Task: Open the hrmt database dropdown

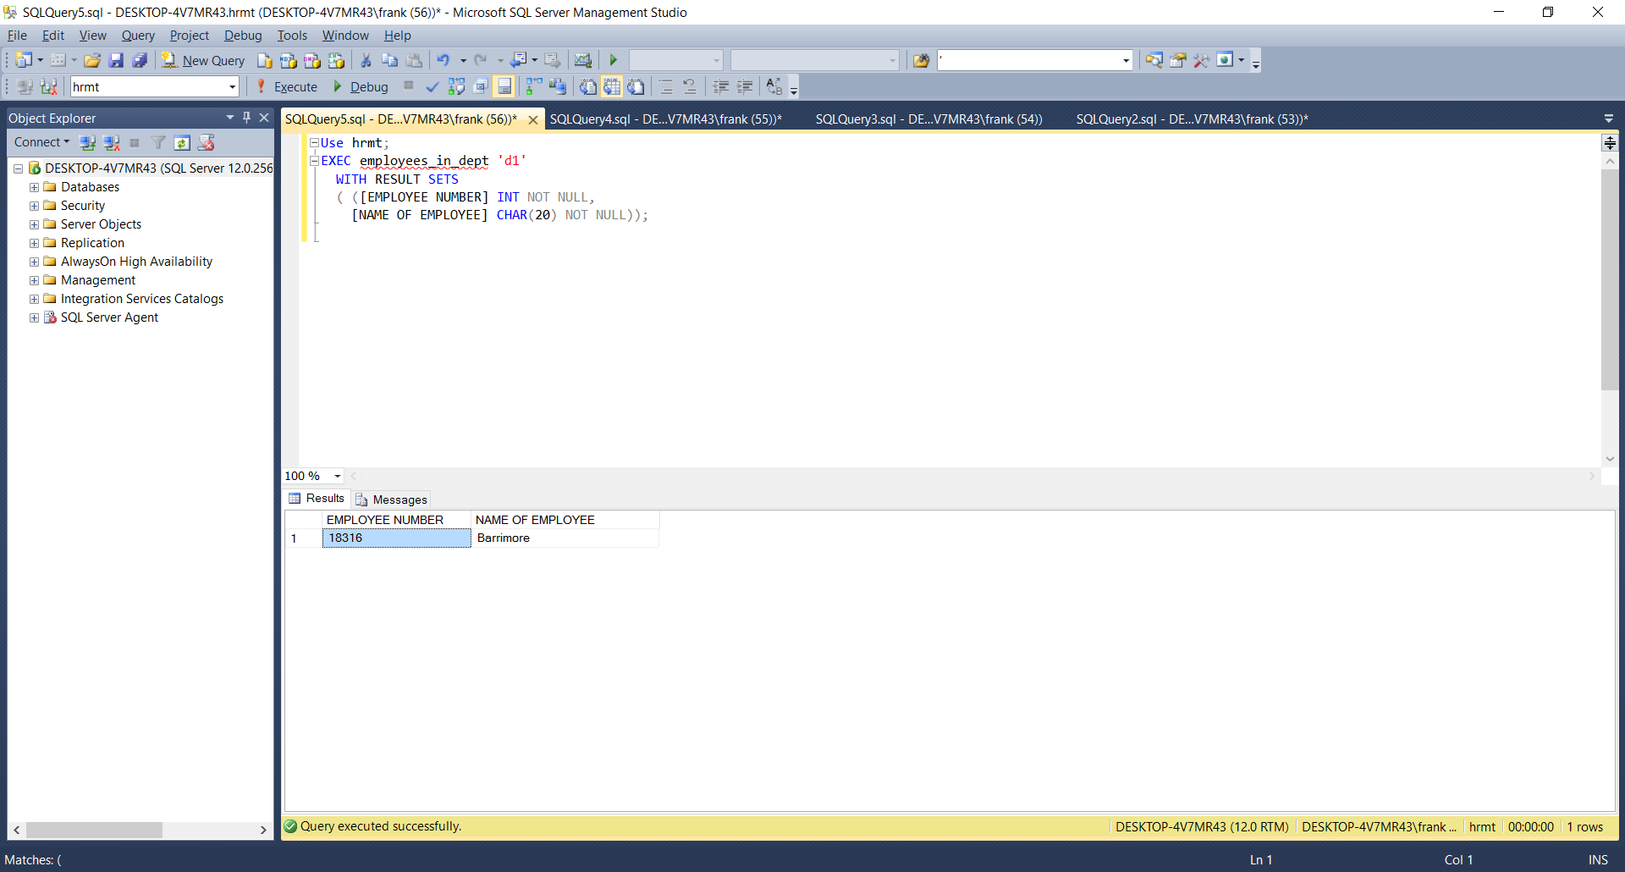Action: click(x=232, y=86)
